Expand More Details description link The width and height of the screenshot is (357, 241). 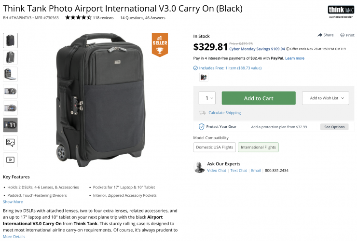tap(14, 237)
